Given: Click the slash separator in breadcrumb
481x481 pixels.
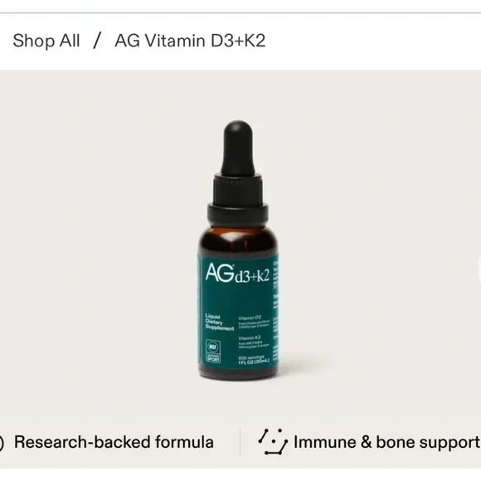Looking at the screenshot, I should [97, 41].
